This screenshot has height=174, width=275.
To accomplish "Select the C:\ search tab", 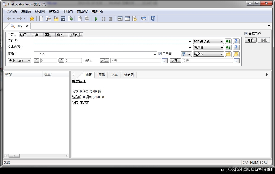I will tap(20, 26).
